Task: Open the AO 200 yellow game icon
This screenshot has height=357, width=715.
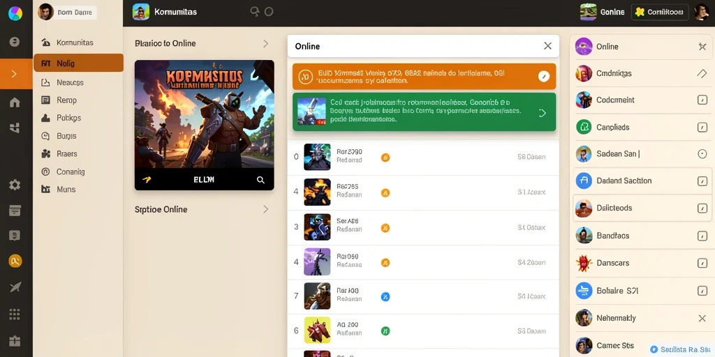Action: (317, 330)
